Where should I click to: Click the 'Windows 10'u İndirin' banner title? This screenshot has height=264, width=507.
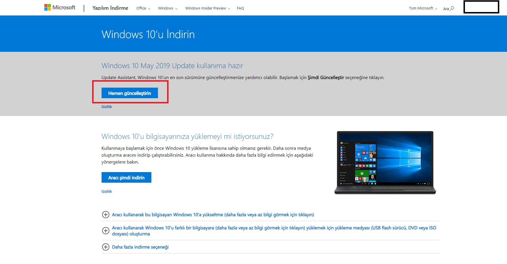pos(148,34)
